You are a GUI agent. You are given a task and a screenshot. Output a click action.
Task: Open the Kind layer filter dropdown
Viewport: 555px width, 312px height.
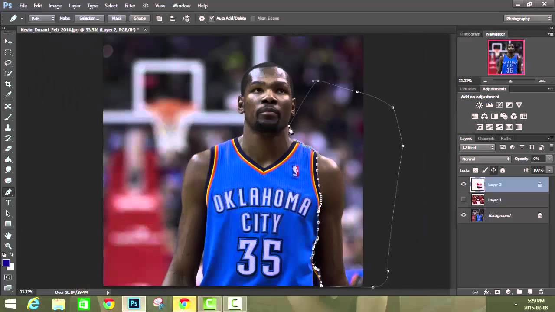pyautogui.click(x=477, y=147)
